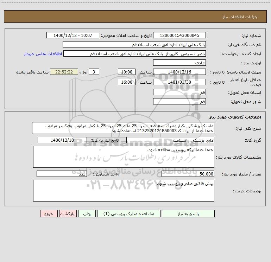271x262 pixels.
Task: Click the label ایجاد کننده درخواست
Action: click(x=241, y=54)
